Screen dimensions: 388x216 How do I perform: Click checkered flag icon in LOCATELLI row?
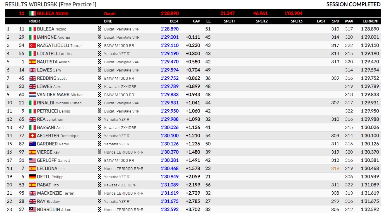click(99, 54)
